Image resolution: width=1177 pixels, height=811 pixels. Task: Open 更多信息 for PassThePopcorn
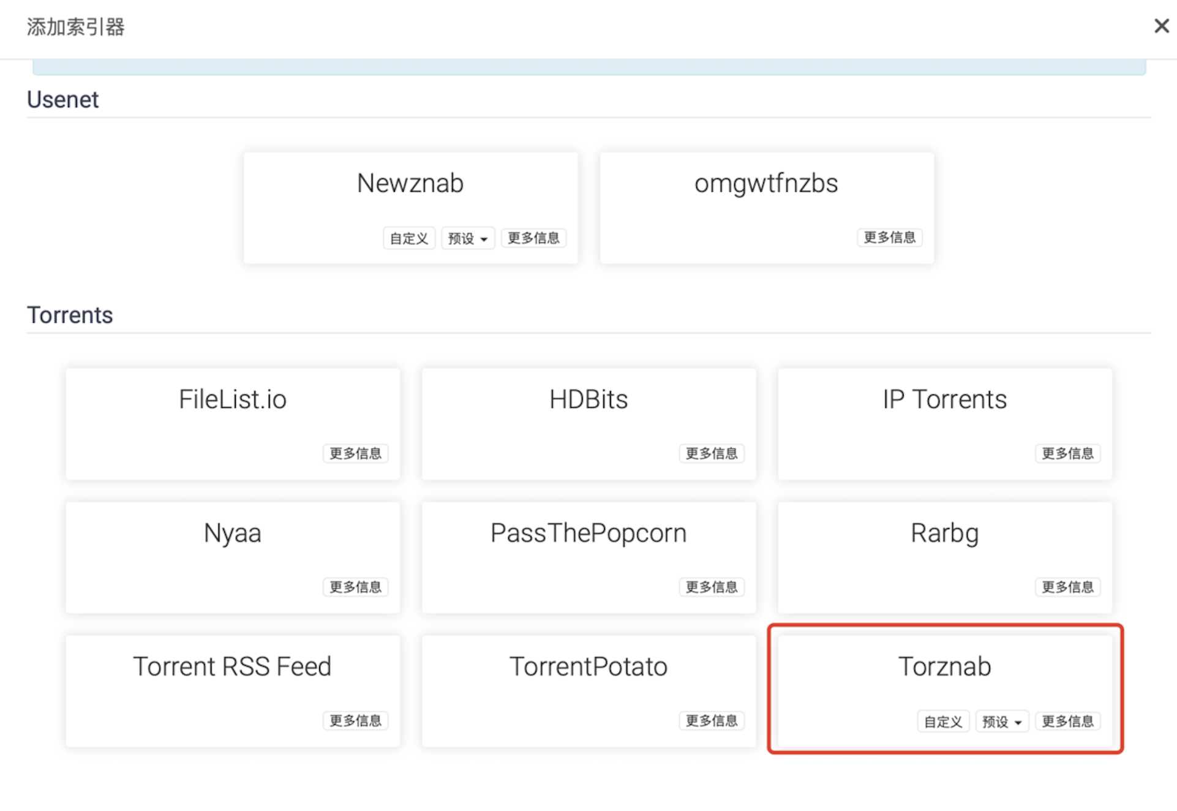(711, 587)
